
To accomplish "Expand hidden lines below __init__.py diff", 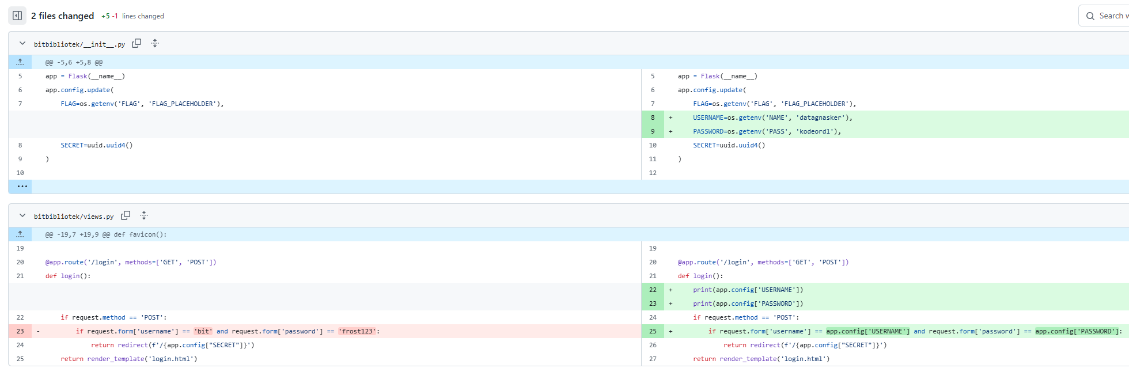I will tap(22, 187).
